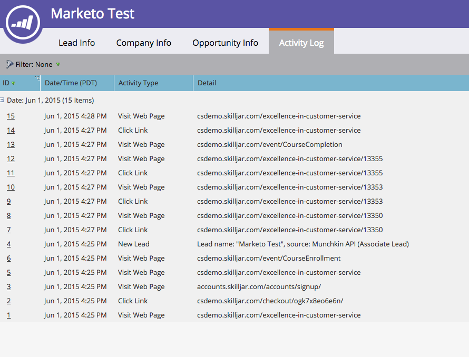469x357 pixels.
Task: Click the Activity Type column header
Action: coord(154,83)
